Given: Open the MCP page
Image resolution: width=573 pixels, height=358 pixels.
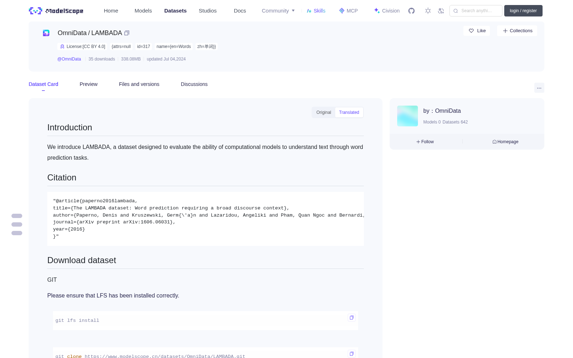Looking at the screenshot, I should (348, 11).
